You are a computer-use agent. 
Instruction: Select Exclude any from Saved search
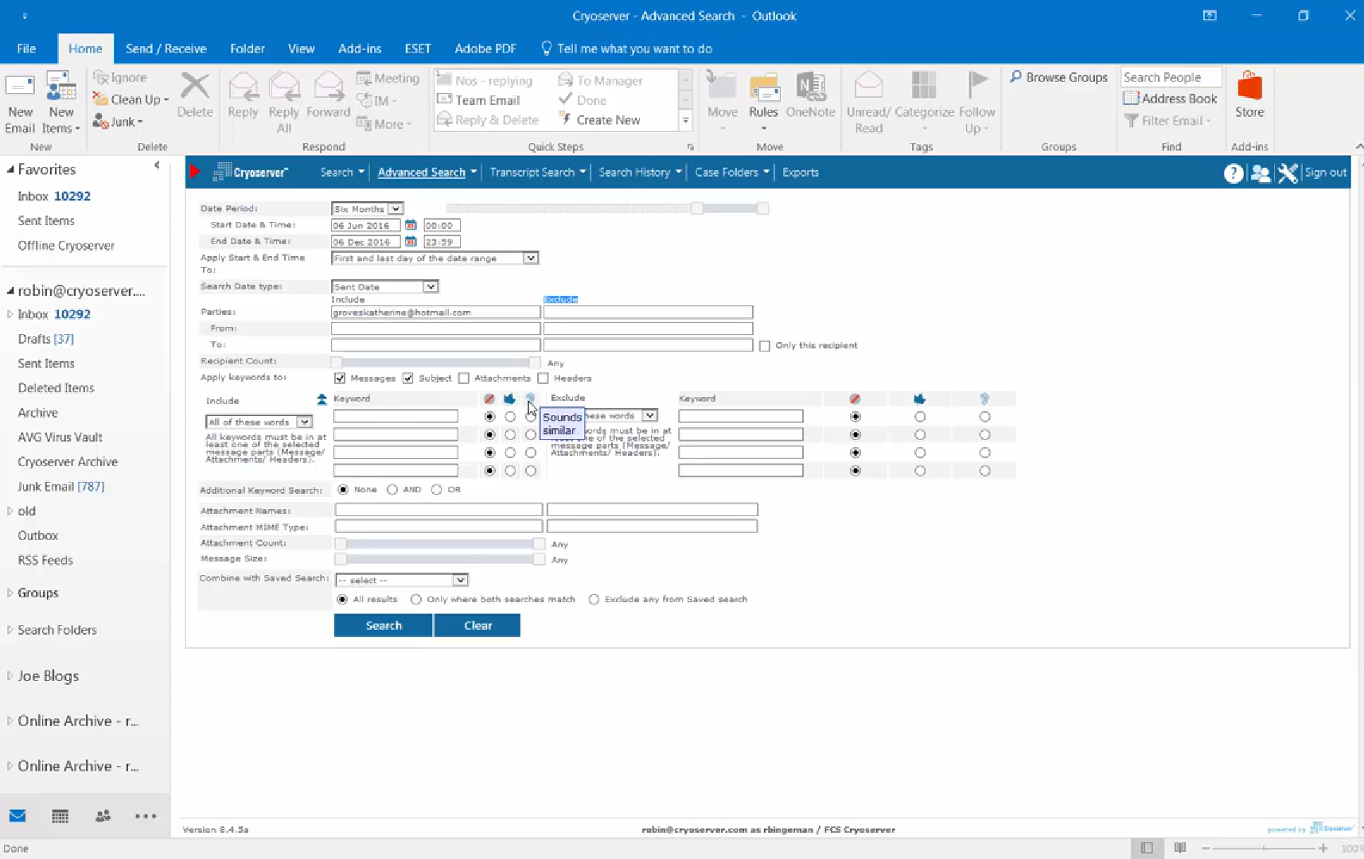tap(594, 600)
